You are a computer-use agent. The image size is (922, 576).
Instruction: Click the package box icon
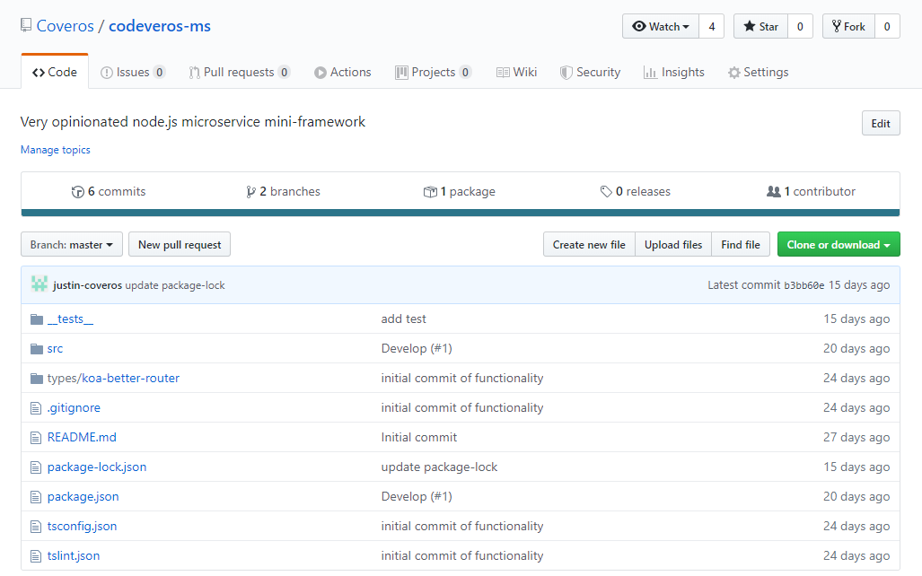click(430, 192)
